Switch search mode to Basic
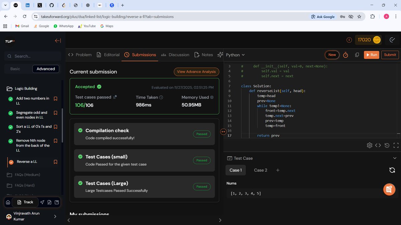The image size is (401, 225). [x=15, y=69]
